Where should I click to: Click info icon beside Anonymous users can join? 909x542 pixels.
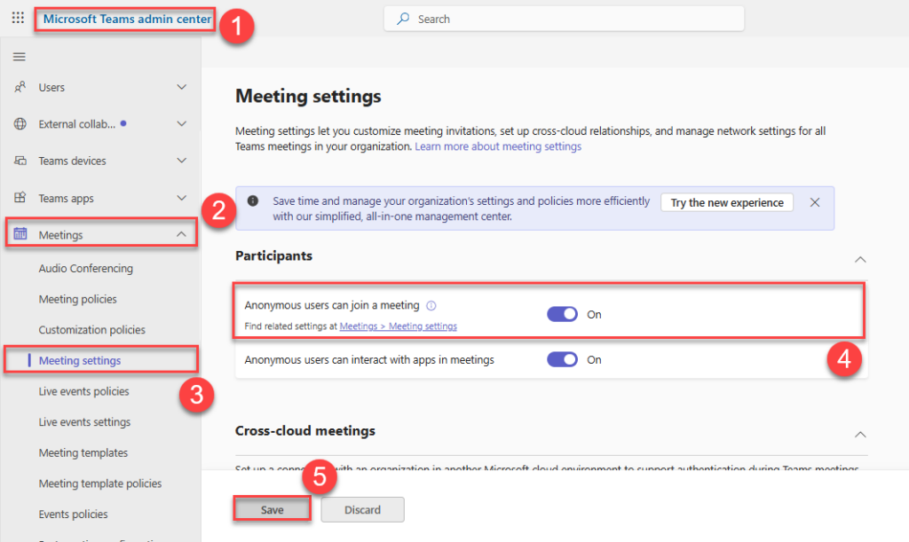tap(431, 305)
